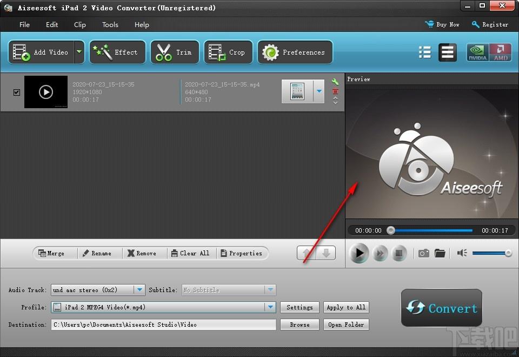Toggle AMD acceleration icon

tap(500, 52)
